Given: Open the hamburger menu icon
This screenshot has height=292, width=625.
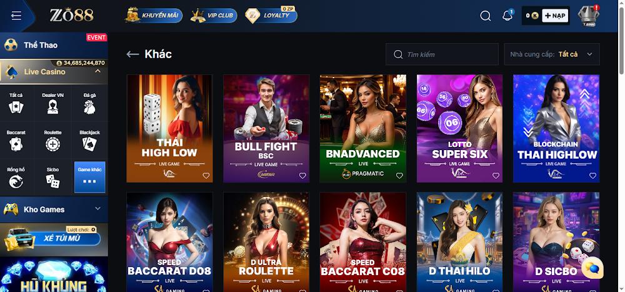Looking at the screenshot, I should tap(16, 16).
